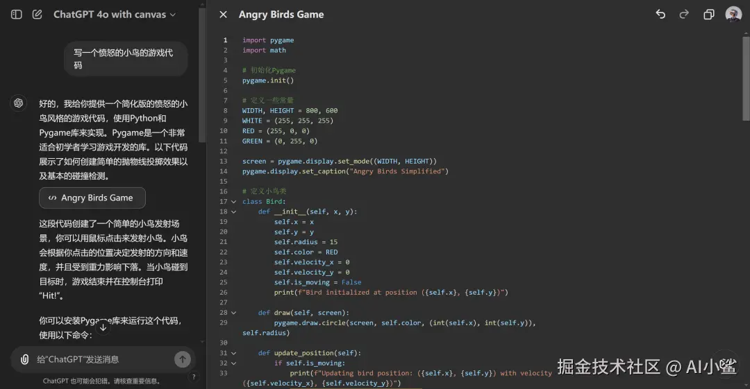The height and width of the screenshot is (389, 750).
Task: Jump to bottom with down arrow button
Action: 103,327
